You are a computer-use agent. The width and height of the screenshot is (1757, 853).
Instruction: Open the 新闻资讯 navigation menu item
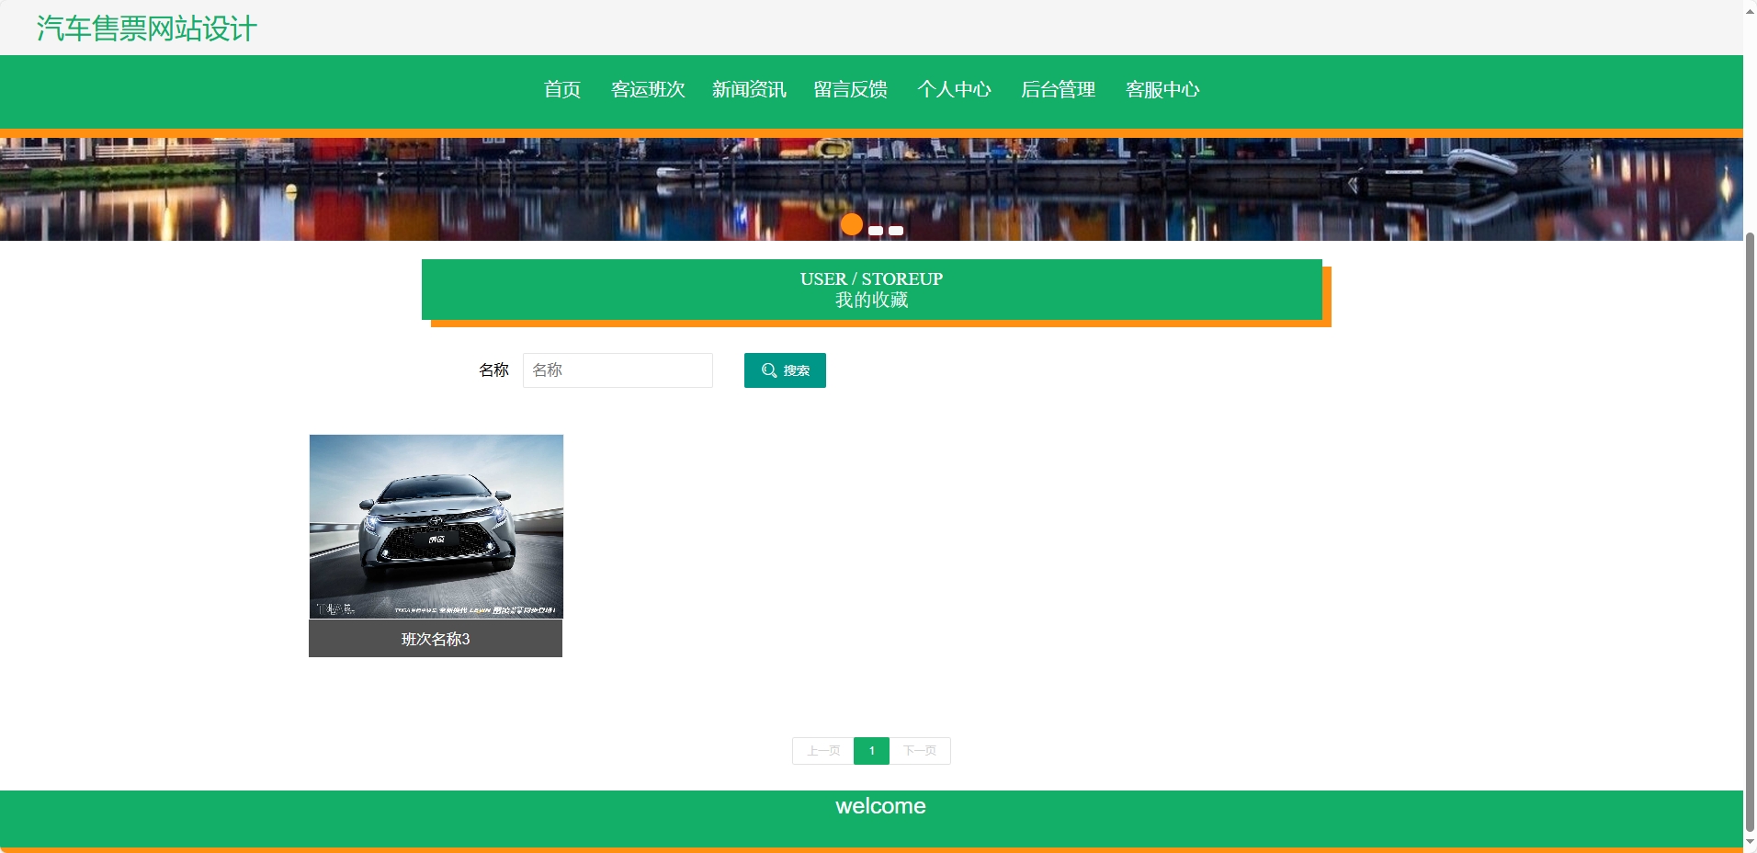click(x=748, y=89)
